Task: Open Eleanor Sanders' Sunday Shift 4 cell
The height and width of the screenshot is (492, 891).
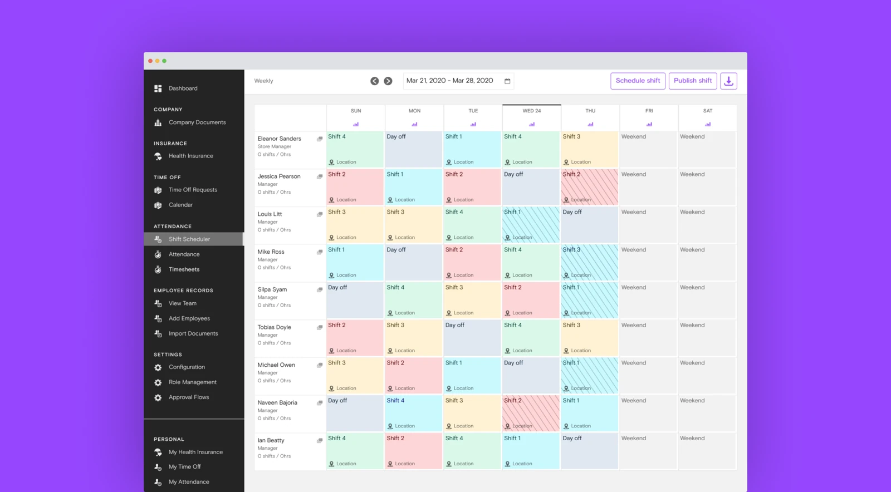Action: tap(355, 150)
